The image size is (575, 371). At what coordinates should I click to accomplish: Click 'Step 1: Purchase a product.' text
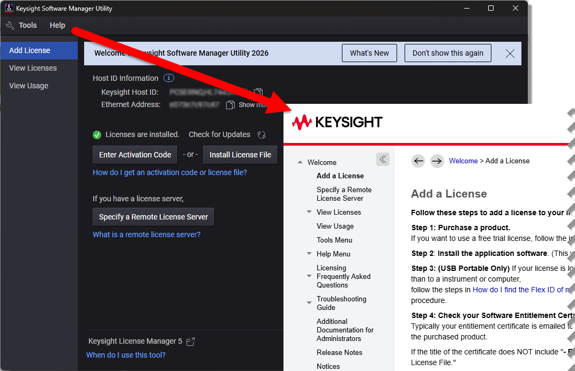[460, 228]
